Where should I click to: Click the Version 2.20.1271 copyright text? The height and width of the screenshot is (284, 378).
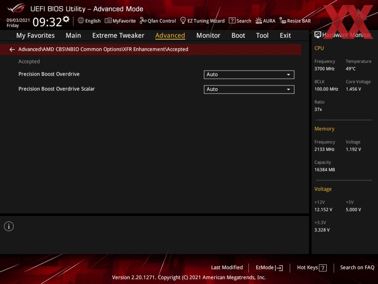tap(189, 277)
